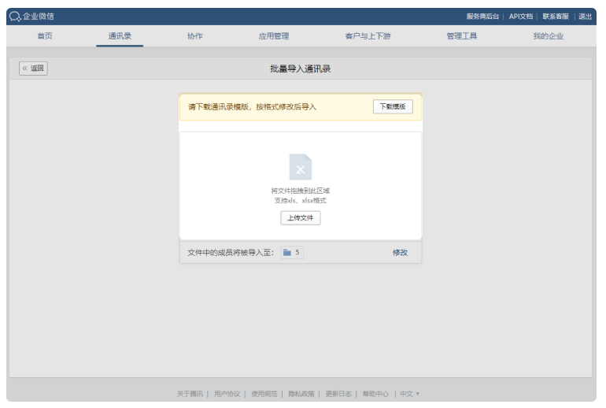Open the API文档 link
This screenshot has width=606, height=408.
[520, 17]
